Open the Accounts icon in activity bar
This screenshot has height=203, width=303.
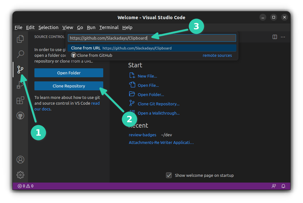pyautogui.click(x=20, y=160)
